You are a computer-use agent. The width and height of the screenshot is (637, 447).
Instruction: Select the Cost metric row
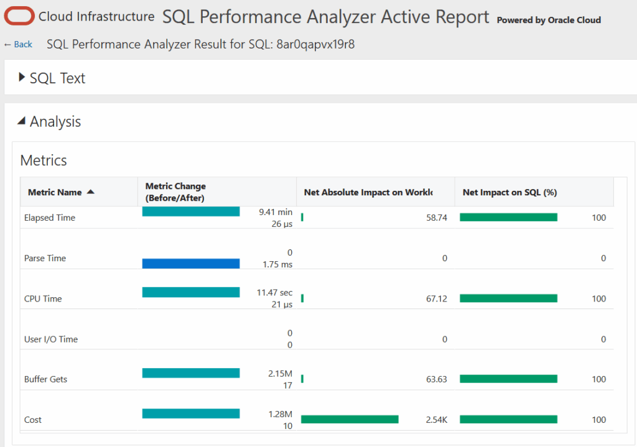33,420
